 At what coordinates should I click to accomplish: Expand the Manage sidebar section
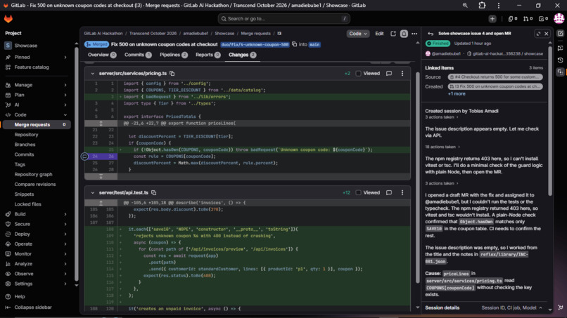pyautogui.click(x=35, y=85)
